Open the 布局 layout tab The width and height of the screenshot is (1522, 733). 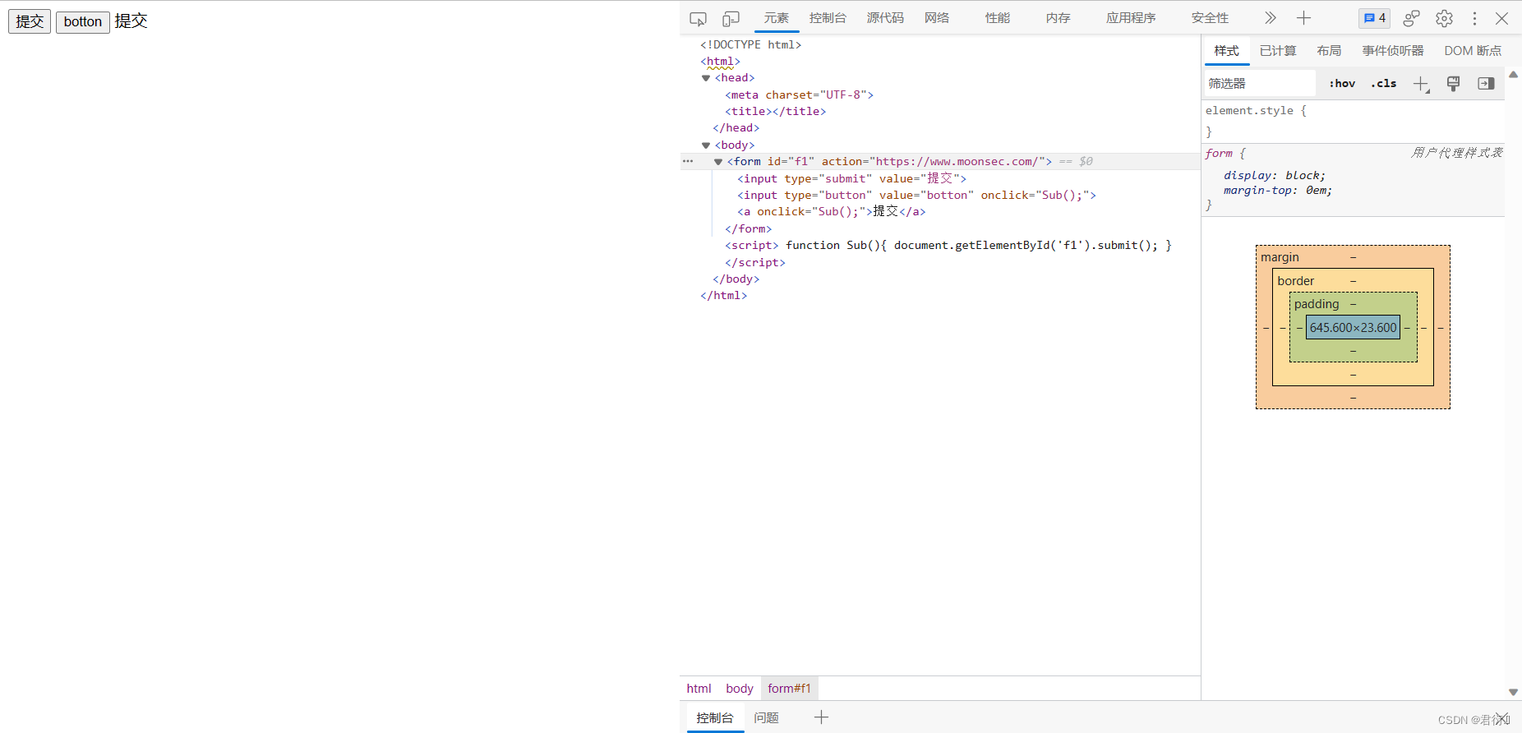point(1329,51)
